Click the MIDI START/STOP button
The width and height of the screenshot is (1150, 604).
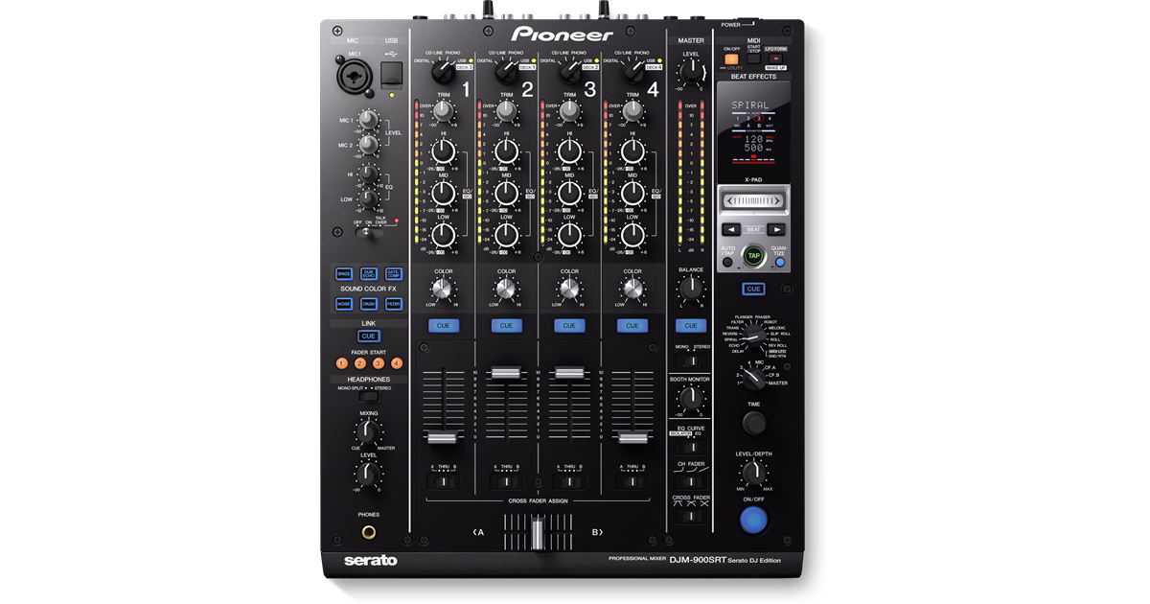point(754,58)
